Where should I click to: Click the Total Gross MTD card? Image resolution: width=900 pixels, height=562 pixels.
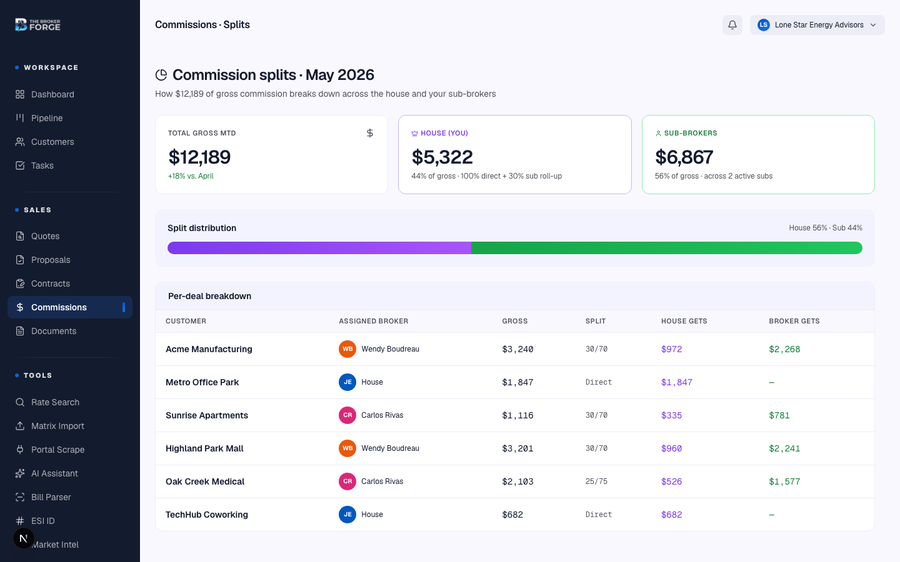point(271,154)
